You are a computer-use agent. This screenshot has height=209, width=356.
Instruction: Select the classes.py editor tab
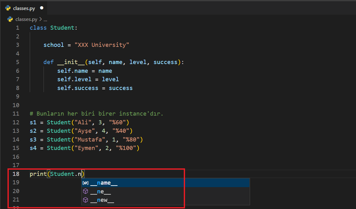click(x=24, y=8)
